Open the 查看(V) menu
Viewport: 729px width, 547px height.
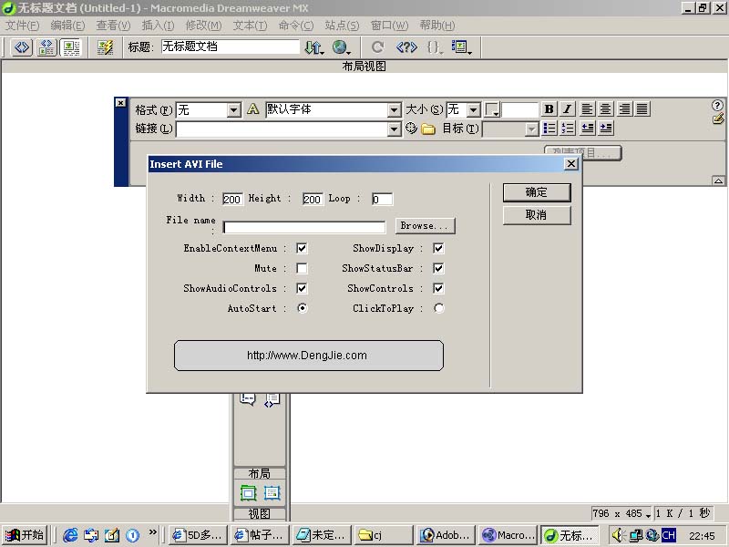click(113, 26)
